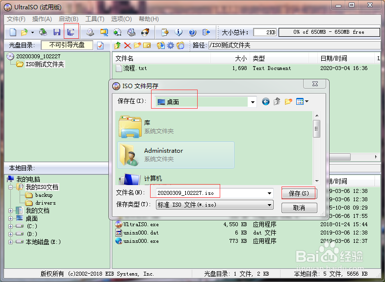Click the Back arrow icon in save dialog

pos(266,101)
